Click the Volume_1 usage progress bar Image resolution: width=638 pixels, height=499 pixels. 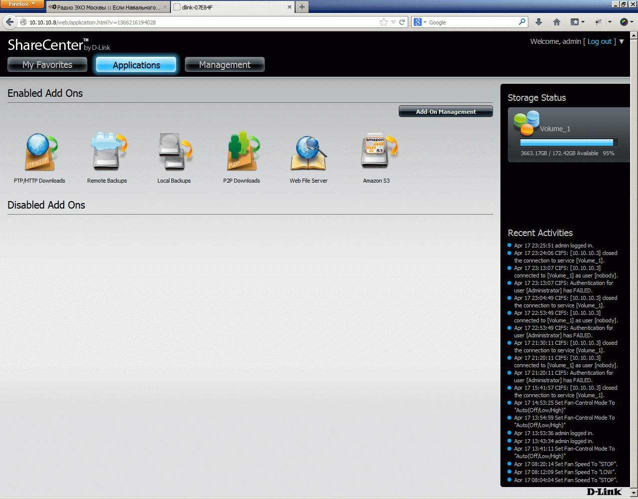(569, 143)
